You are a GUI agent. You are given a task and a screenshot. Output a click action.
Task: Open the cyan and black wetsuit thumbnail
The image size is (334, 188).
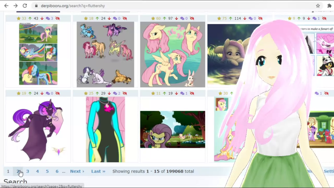(105, 130)
